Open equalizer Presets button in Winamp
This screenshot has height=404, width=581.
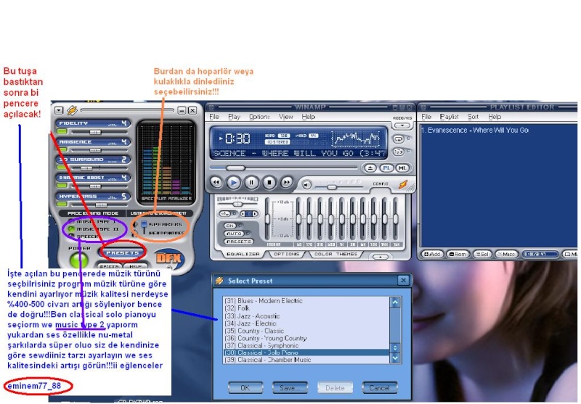239,242
